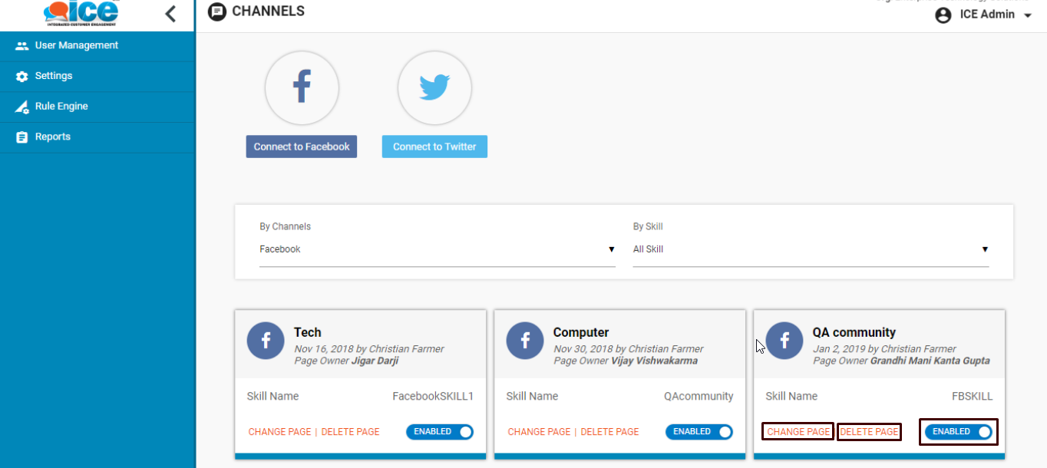The width and height of the screenshot is (1047, 468).
Task: Click the Facebook icon on QA community card
Action: click(784, 340)
